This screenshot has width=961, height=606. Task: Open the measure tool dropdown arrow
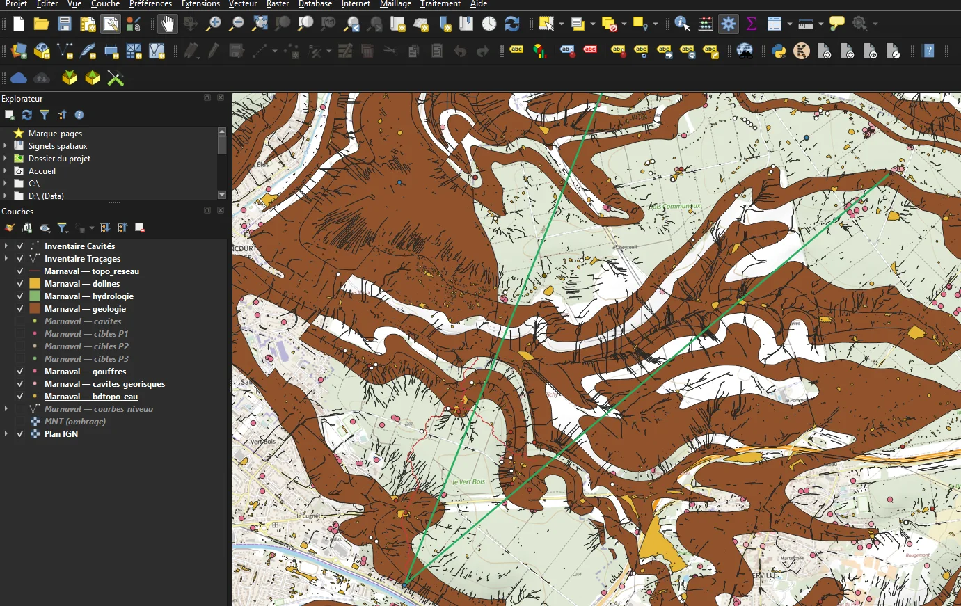coord(821,24)
